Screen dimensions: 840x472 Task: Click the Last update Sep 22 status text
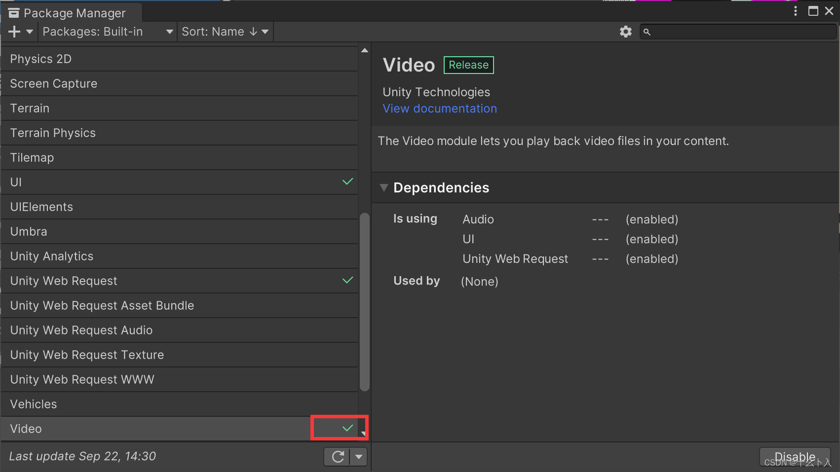82,456
